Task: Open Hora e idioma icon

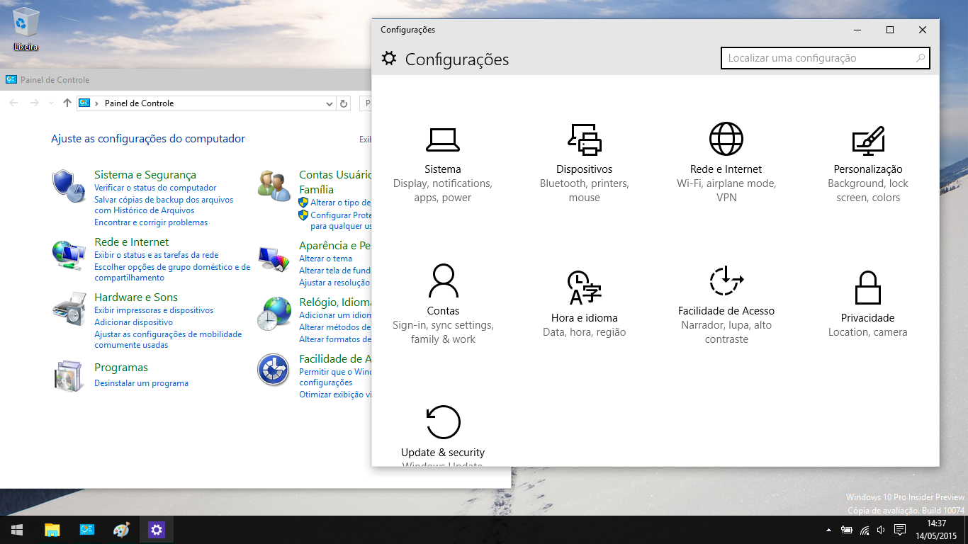Action: [585, 287]
